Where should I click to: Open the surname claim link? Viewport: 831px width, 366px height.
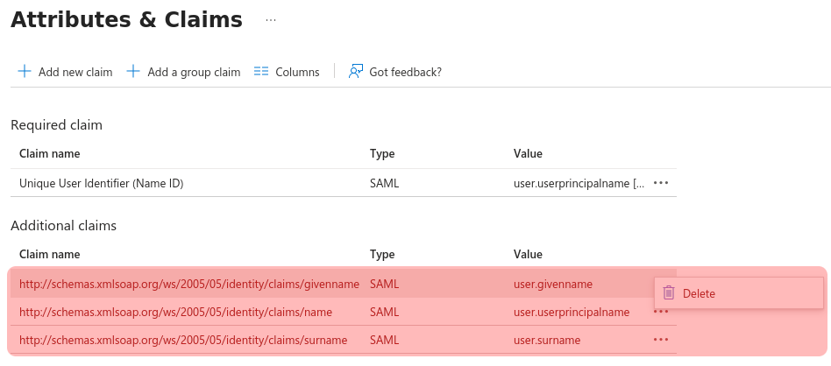[x=183, y=340]
